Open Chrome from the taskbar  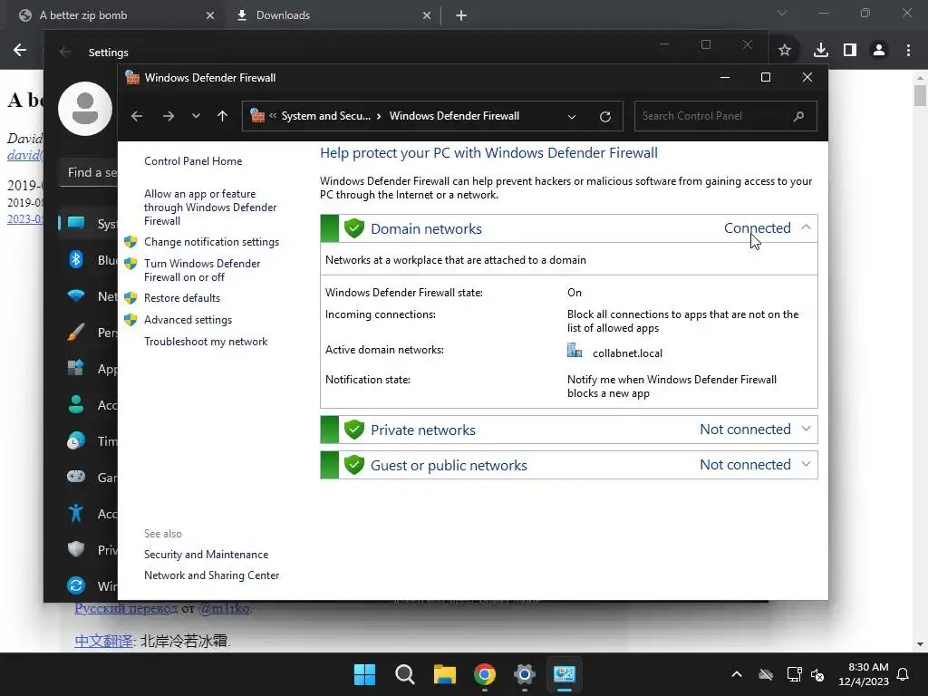click(485, 674)
